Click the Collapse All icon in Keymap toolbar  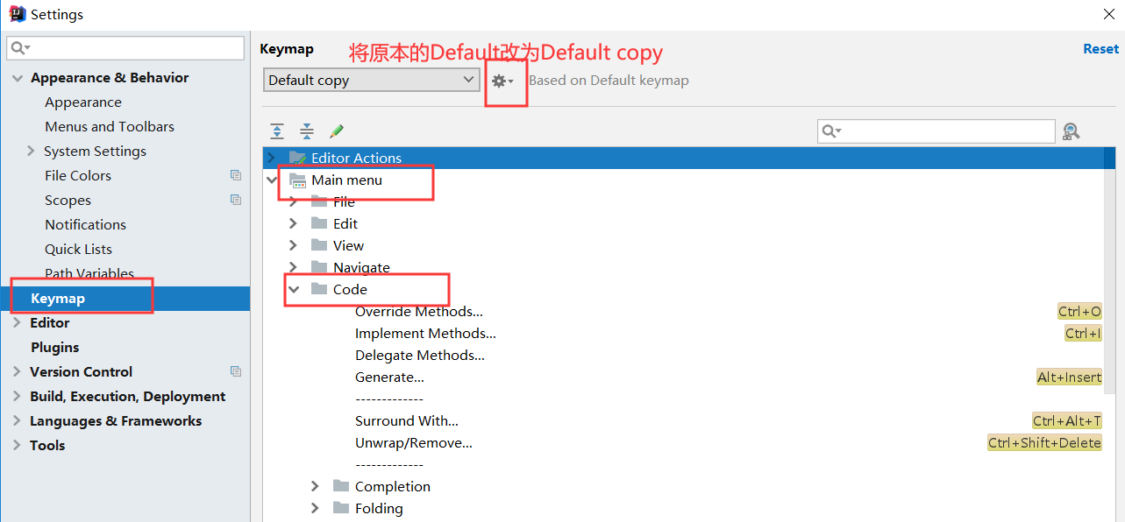(307, 131)
